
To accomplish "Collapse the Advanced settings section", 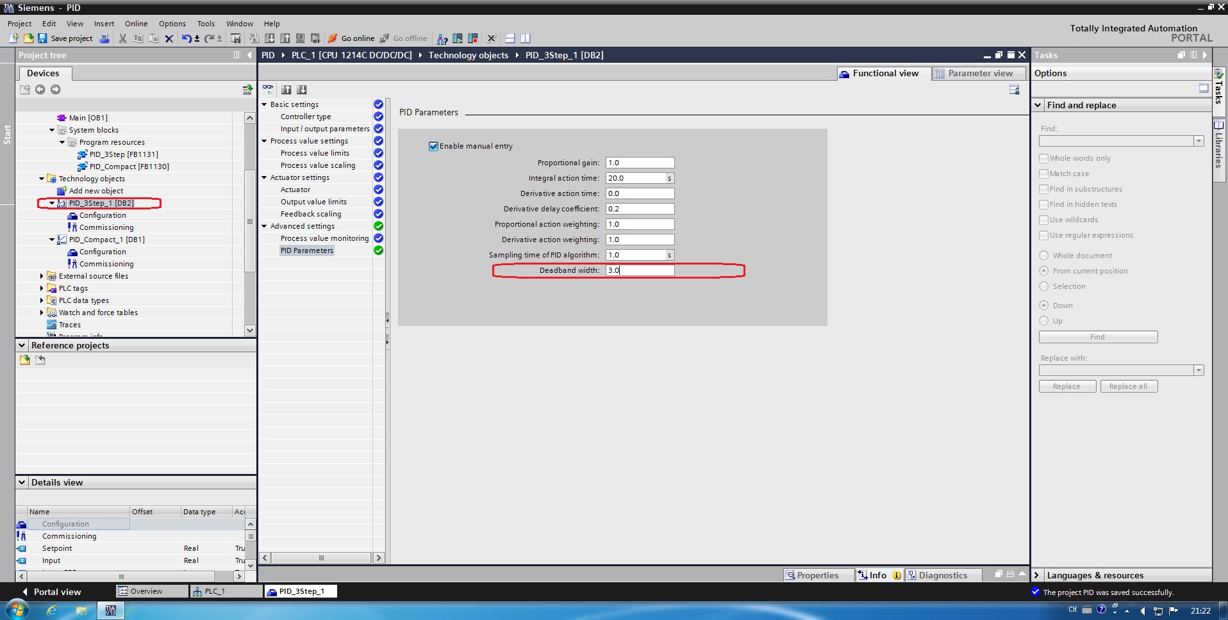I will pos(264,226).
